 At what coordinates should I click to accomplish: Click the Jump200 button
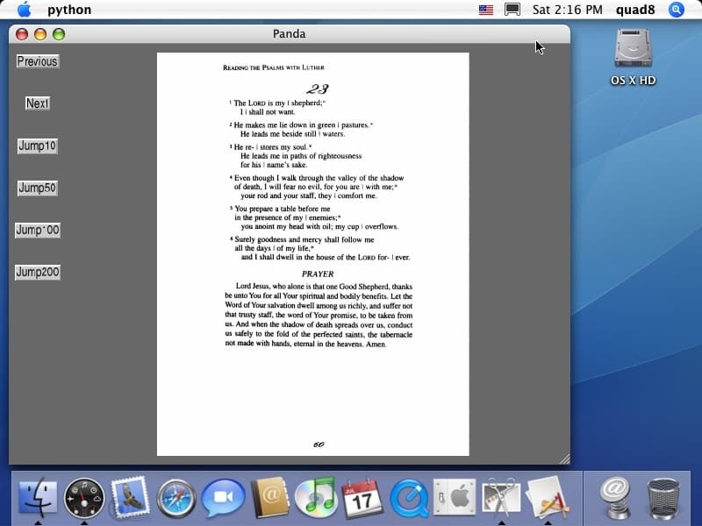37,272
